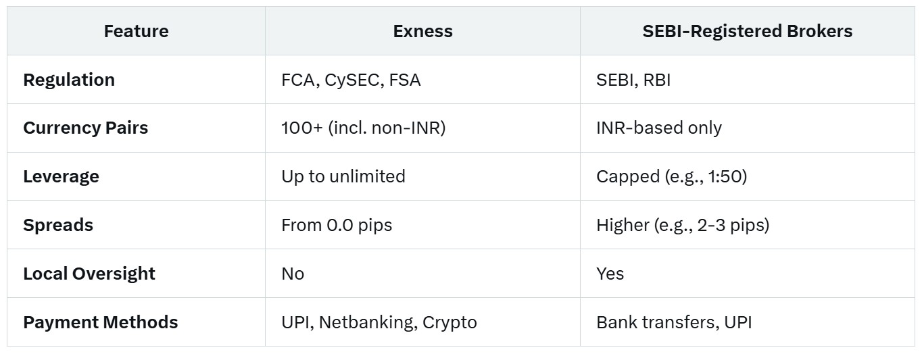Select the Local Oversight row label
The width and height of the screenshot is (922, 358).
[x=89, y=274]
